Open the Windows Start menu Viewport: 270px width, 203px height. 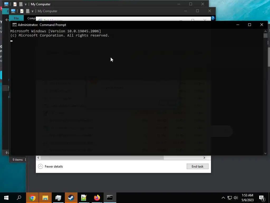(6, 198)
